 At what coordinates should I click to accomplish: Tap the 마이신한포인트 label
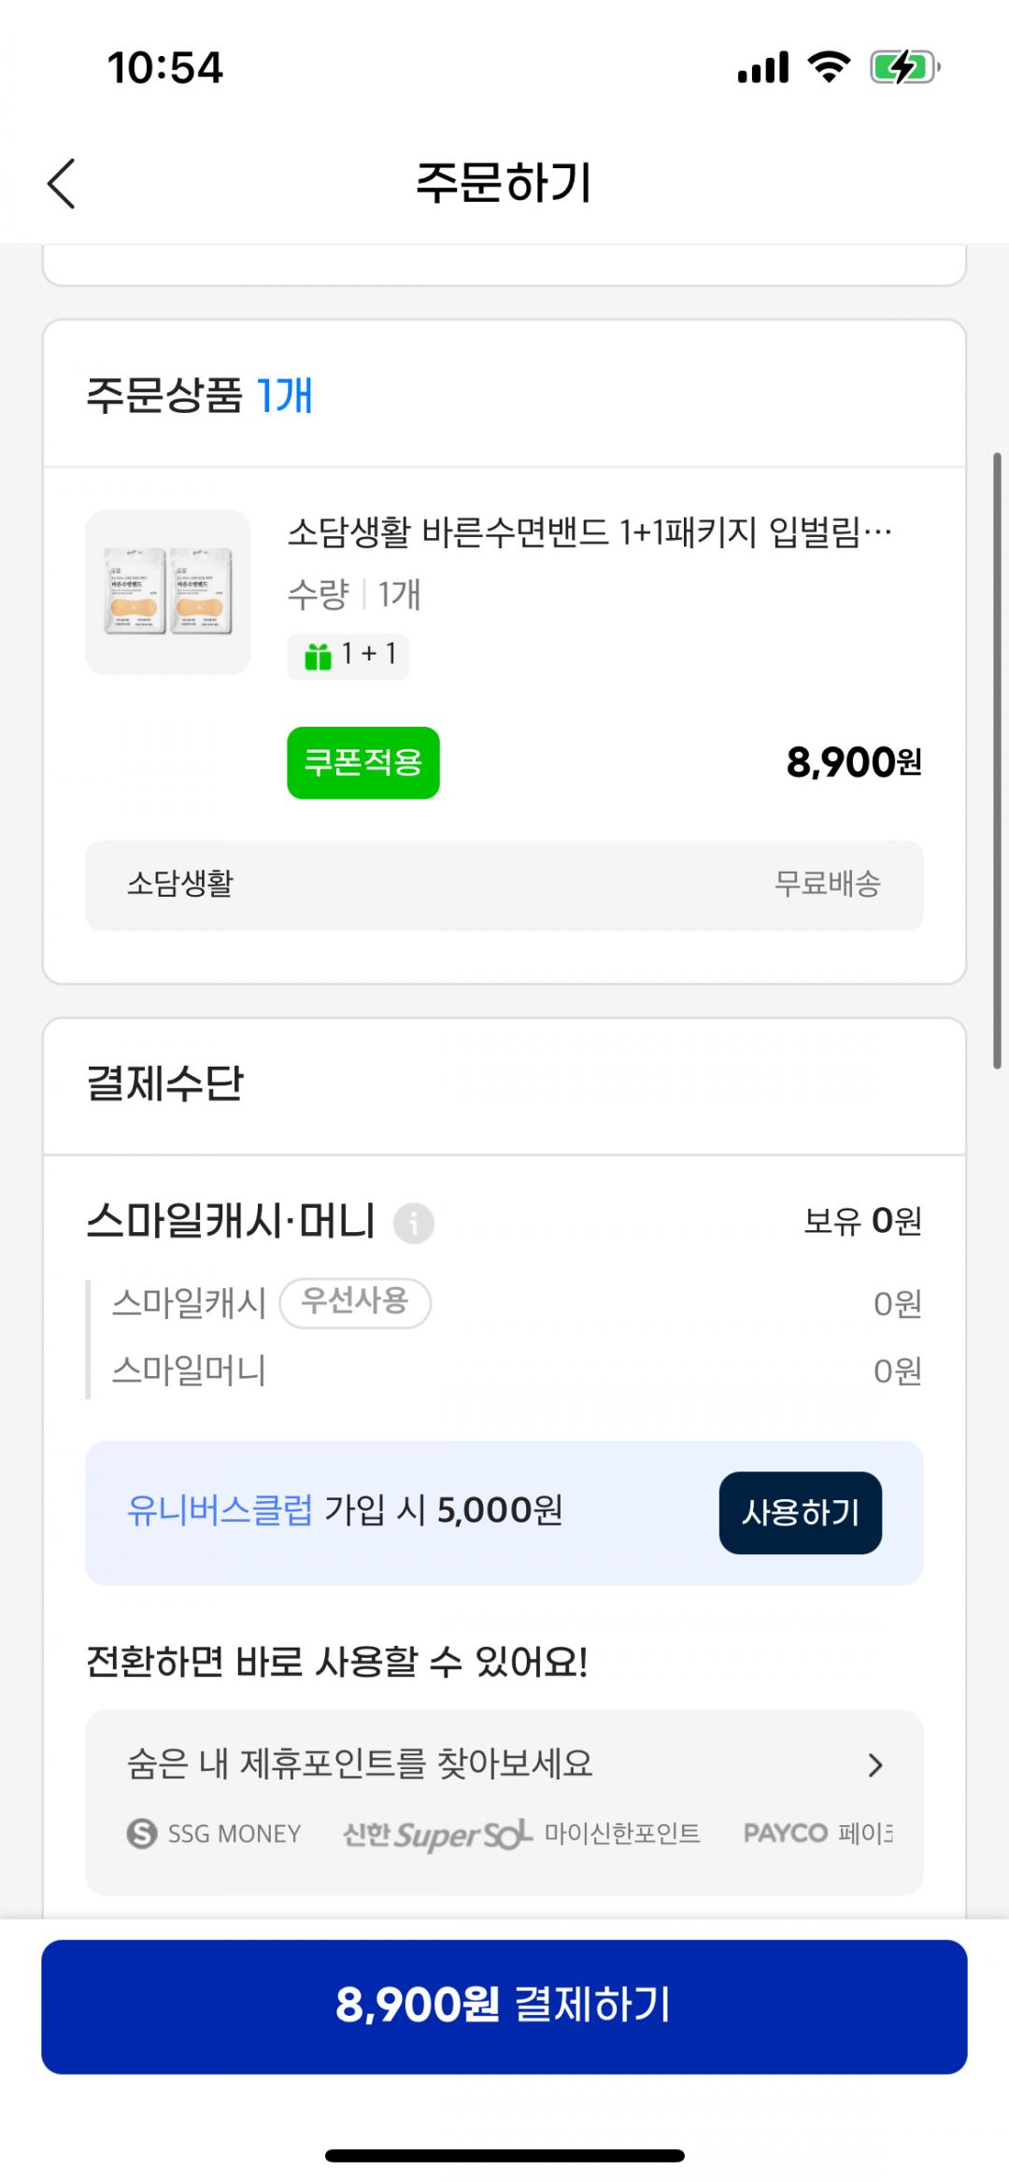[622, 1834]
